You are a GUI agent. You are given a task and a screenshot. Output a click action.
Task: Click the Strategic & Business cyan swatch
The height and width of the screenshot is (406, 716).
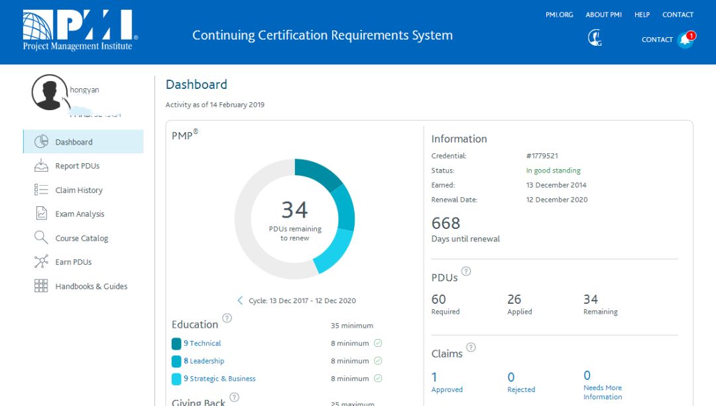(176, 379)
